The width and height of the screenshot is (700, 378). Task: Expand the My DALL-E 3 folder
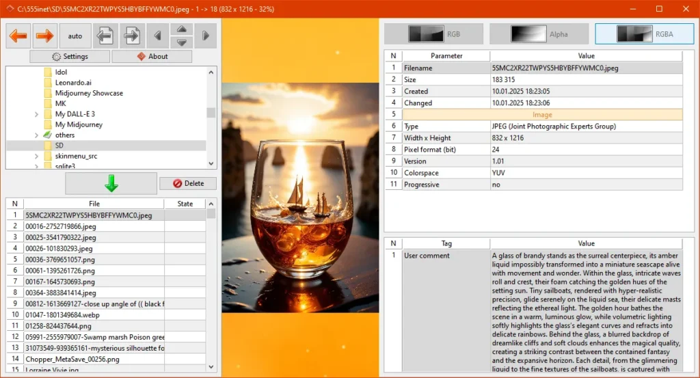(37, 114)
